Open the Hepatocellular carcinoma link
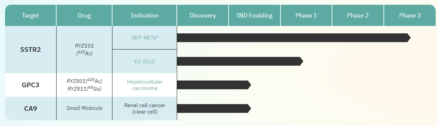 (x=145, y=85)
